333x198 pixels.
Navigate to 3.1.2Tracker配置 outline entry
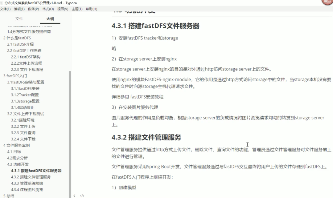tap(25, 95)
